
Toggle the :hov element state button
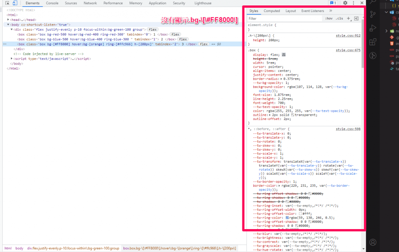[329, 19]
